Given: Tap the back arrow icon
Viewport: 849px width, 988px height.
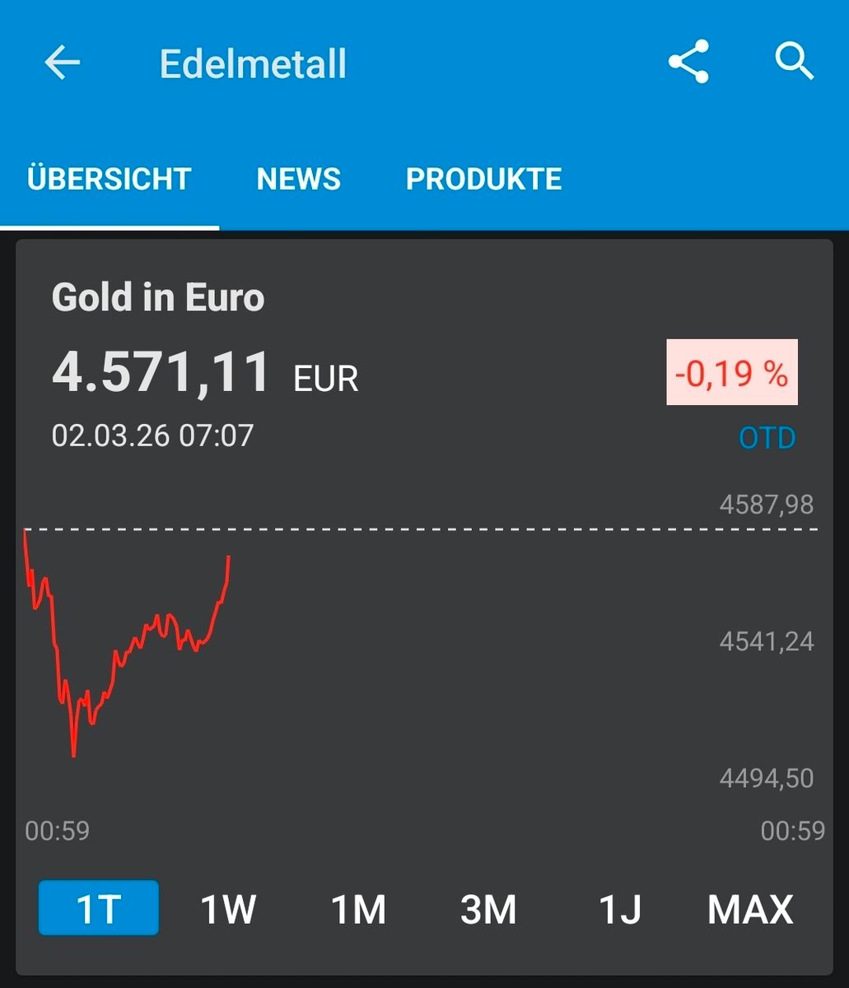Looking at the screenshot, I should tap(62, 63).
